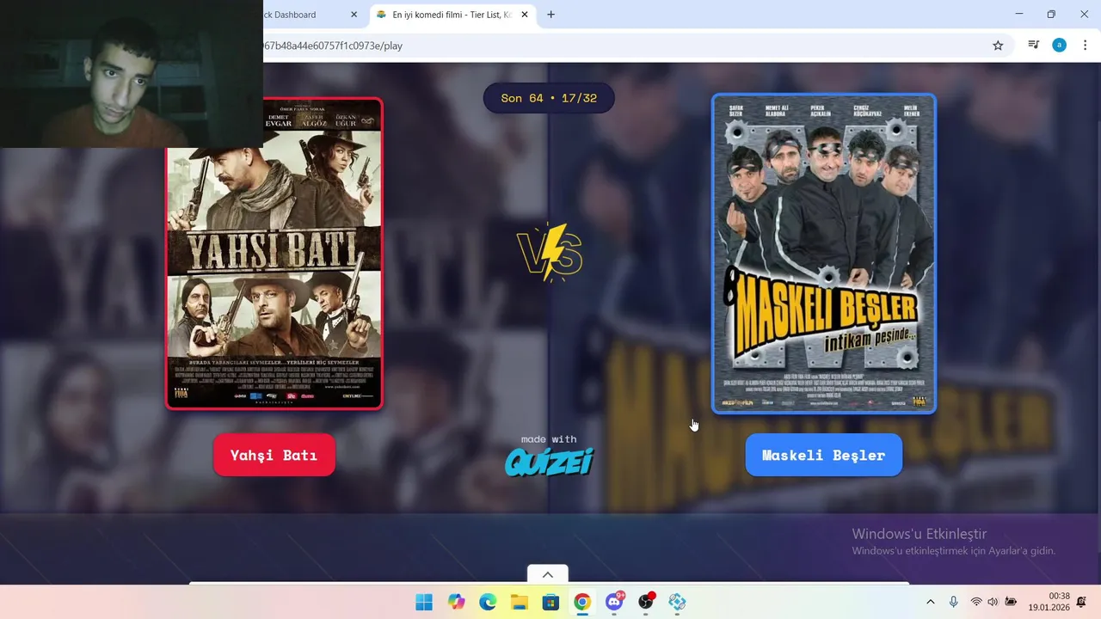Click the microphone tray icon
The height and width of the screenshot is (619, 1101).
tap(953, 602)
